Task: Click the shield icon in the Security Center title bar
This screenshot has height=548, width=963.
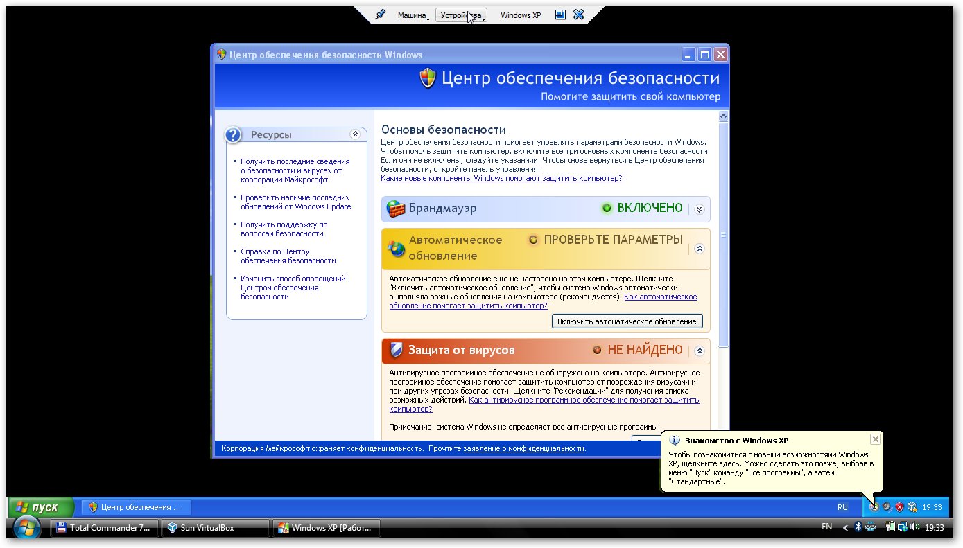Action: 221,55
